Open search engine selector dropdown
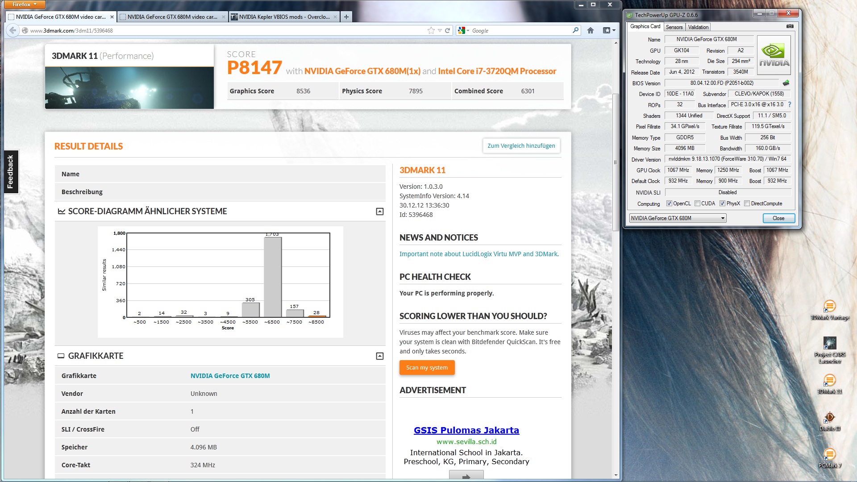This screenshot has height=482, width=857. [464, 30]
